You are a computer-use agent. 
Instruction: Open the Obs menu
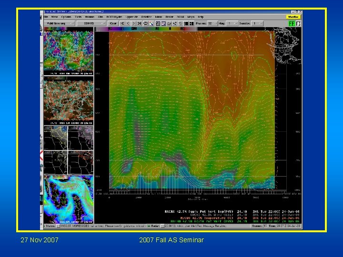101,17
